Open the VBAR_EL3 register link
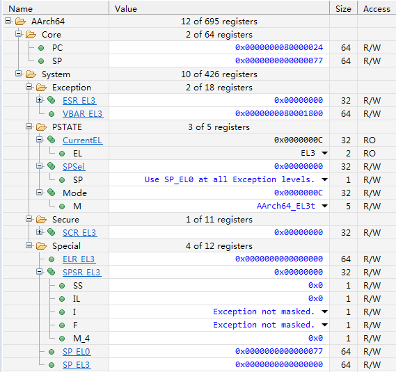Screen dimensions: 396x372 83,114
